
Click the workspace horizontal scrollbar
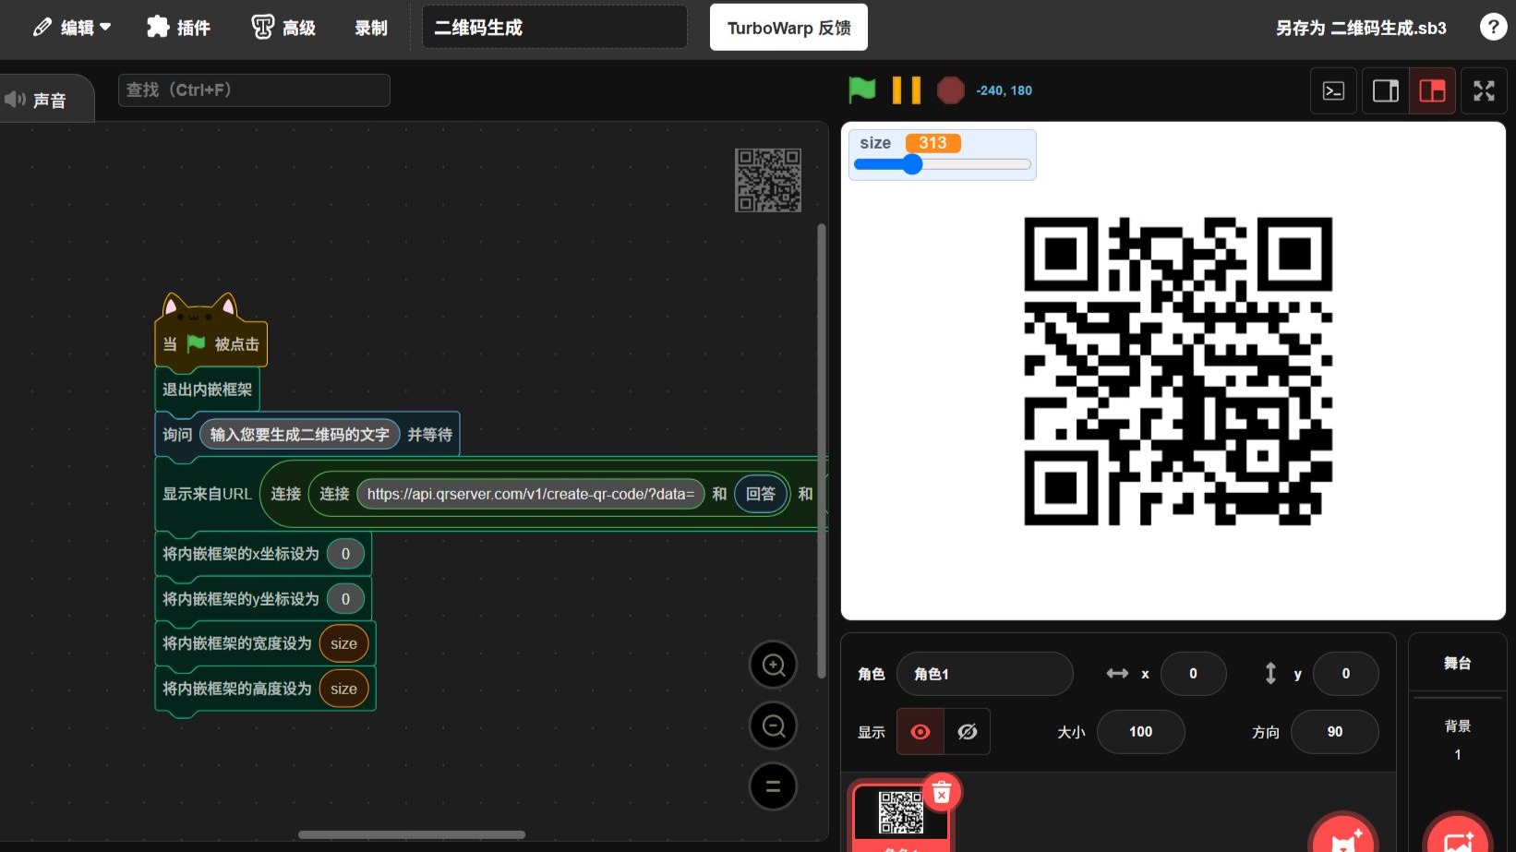(x=412, y=834)
